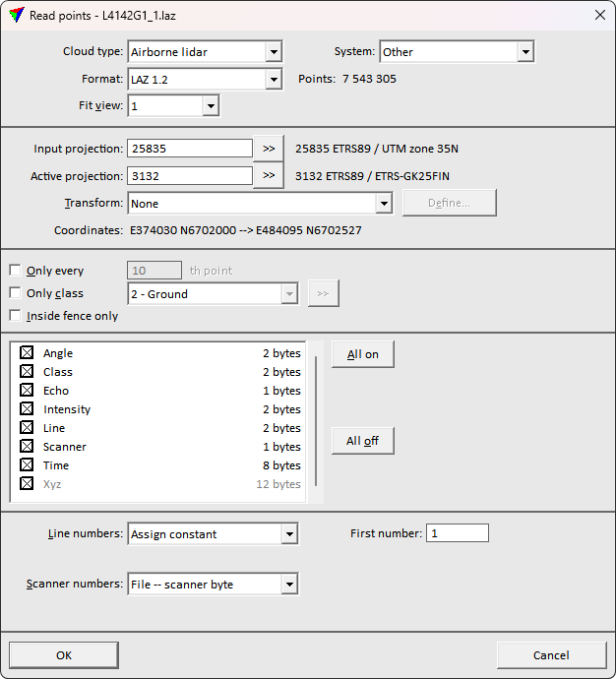
Task: Open the Fit view dropdown
Action: click(x=173, y=106)
